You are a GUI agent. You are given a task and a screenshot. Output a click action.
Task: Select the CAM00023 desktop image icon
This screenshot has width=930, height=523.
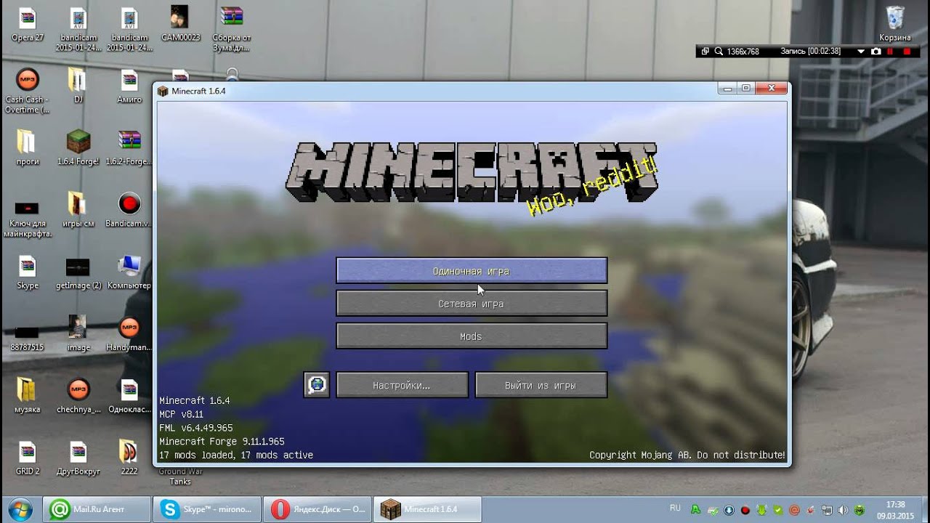click(180, 24)
